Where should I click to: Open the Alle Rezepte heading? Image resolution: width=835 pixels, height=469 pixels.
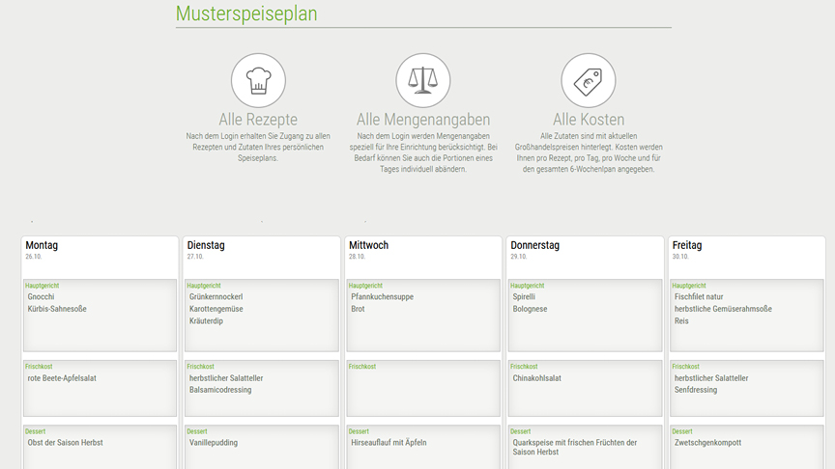(258, 120)
